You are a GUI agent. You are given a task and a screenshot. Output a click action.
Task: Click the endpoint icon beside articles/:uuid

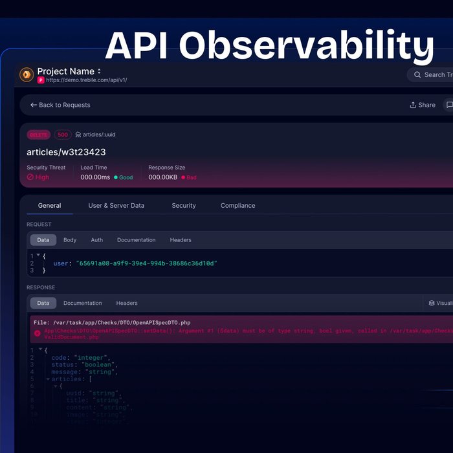pos(78,135)
